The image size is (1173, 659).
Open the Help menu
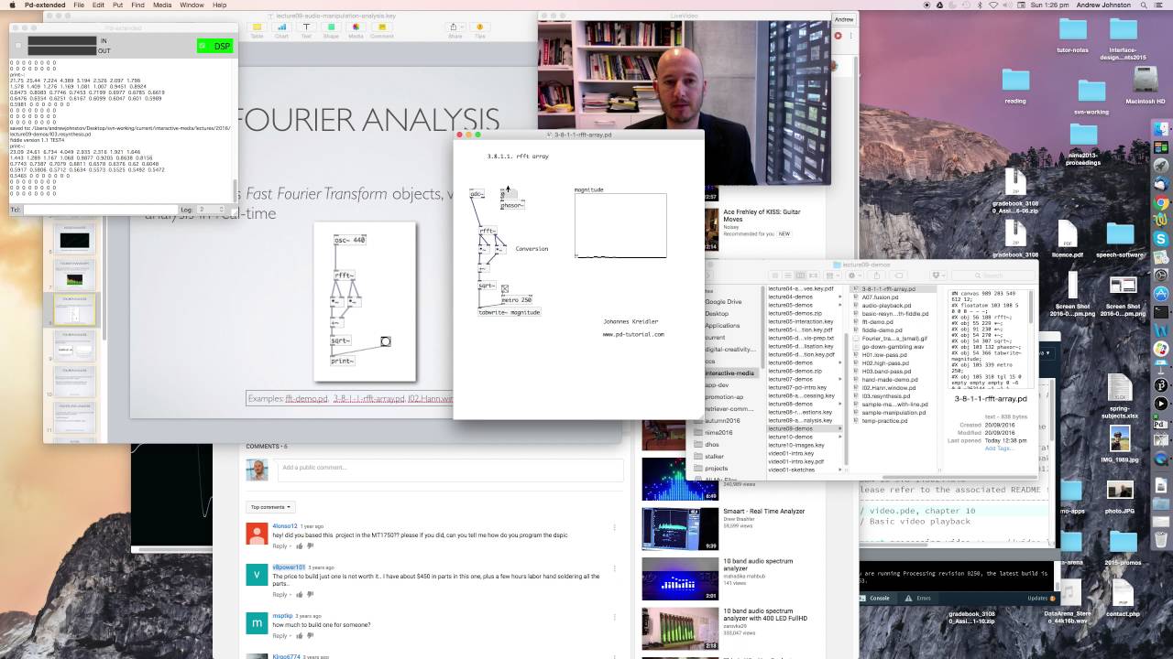click(220, 5)
